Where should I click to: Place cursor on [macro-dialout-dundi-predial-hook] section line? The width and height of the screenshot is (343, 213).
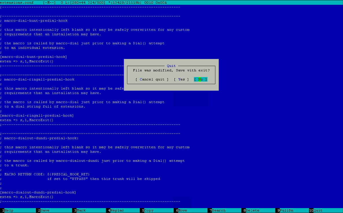tap(38, 192)
